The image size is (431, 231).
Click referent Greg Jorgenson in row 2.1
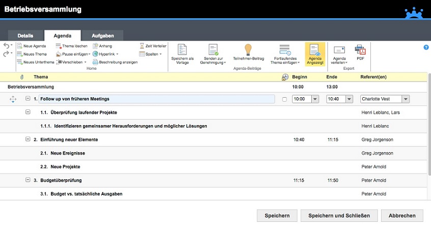pyautogui.click(x=377, y=153)
